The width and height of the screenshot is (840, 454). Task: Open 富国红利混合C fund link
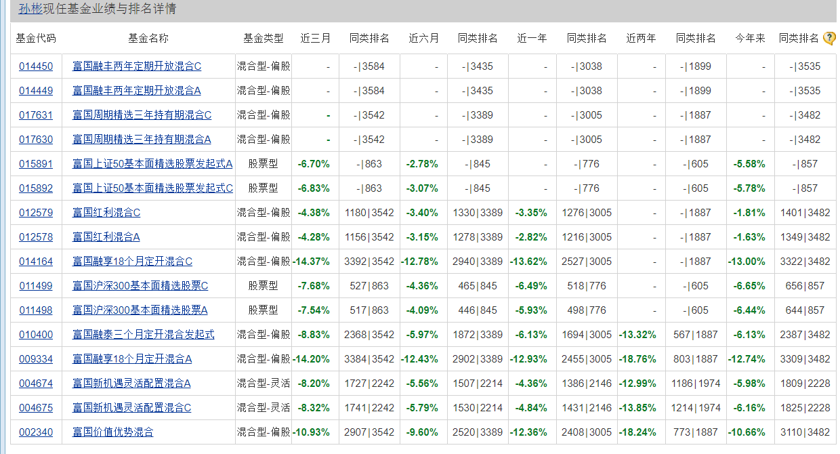(106, 213)
